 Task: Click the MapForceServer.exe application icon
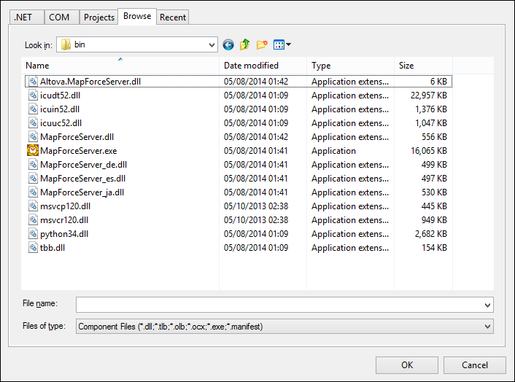point(33,151)
